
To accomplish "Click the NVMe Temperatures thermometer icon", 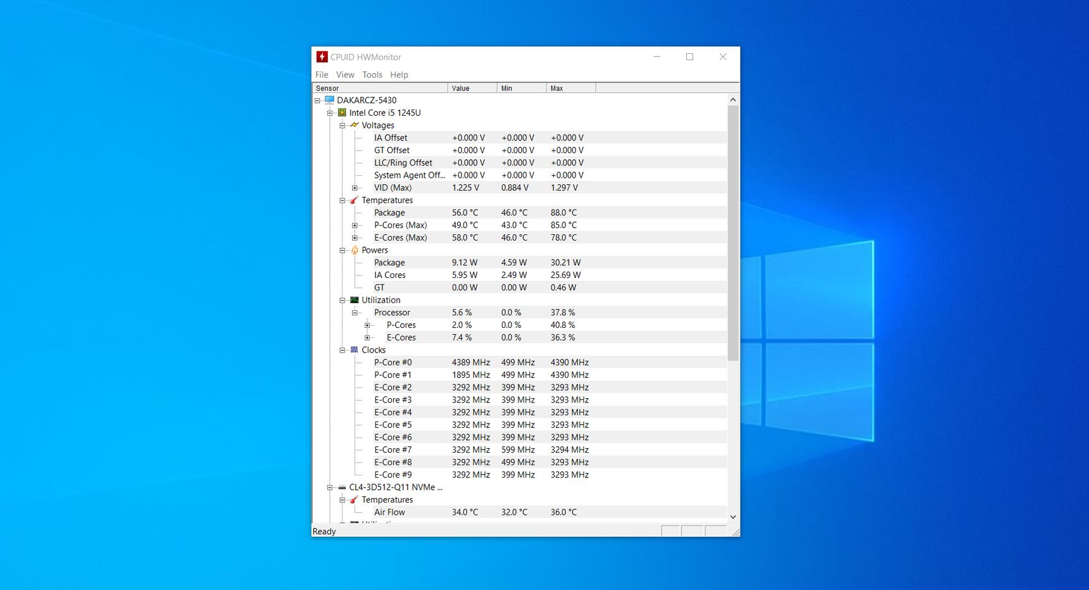I will pos(355,499).
